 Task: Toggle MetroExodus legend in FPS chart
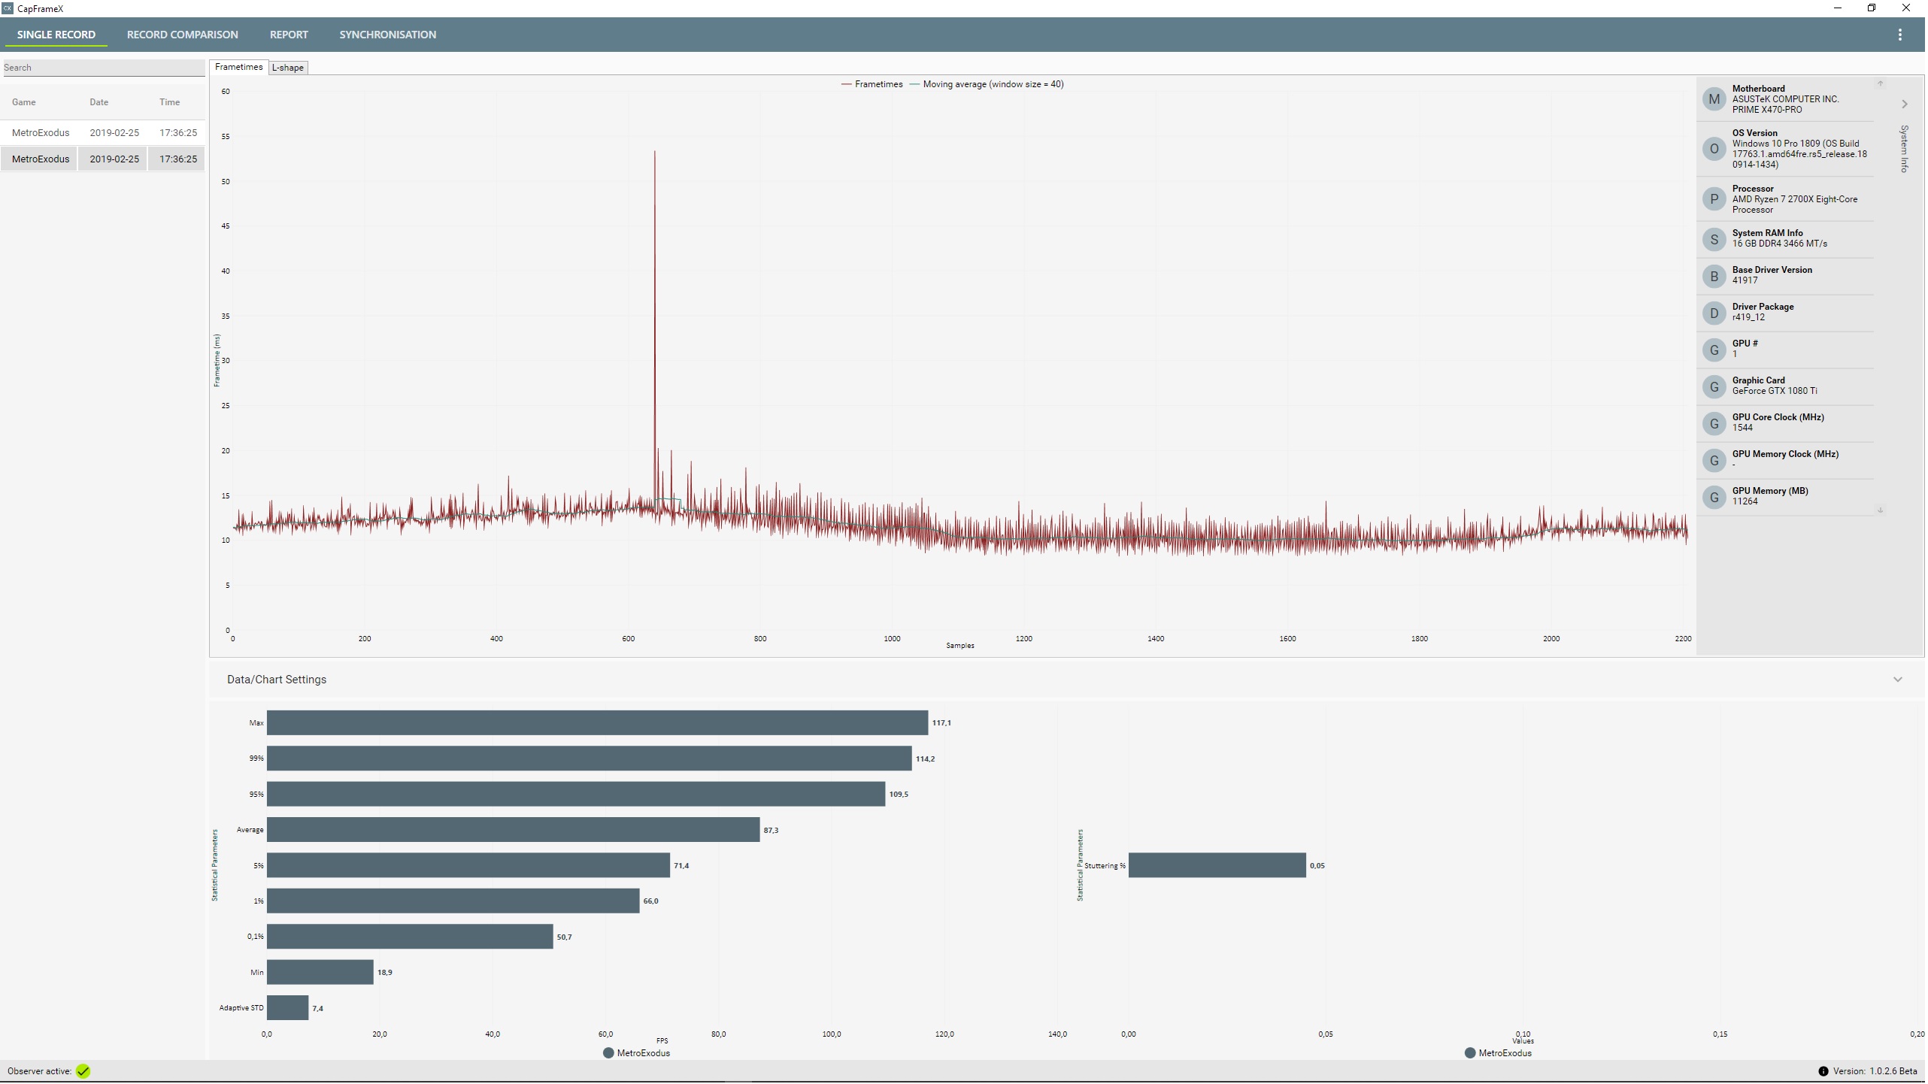click(637, 1054)
